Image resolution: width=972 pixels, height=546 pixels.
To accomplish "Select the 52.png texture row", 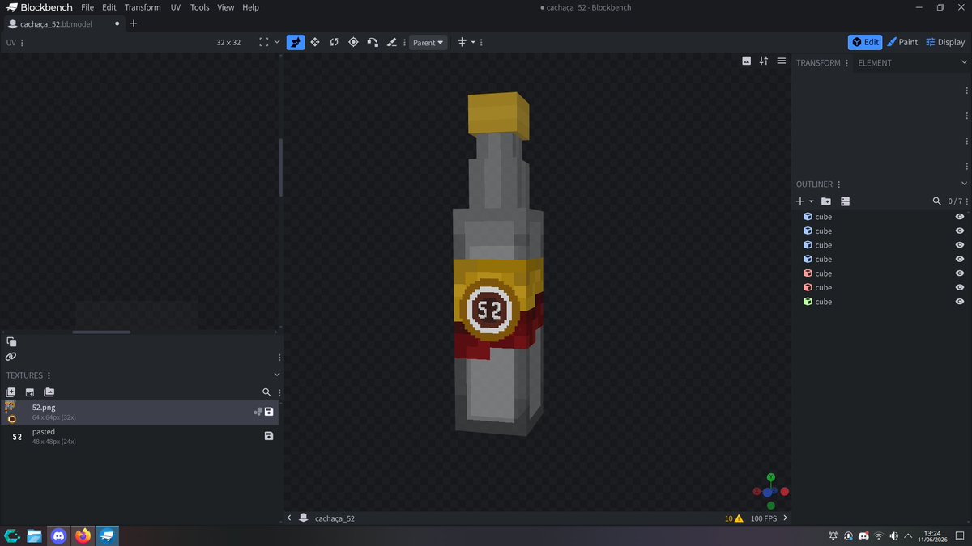I will pos(139,413).
